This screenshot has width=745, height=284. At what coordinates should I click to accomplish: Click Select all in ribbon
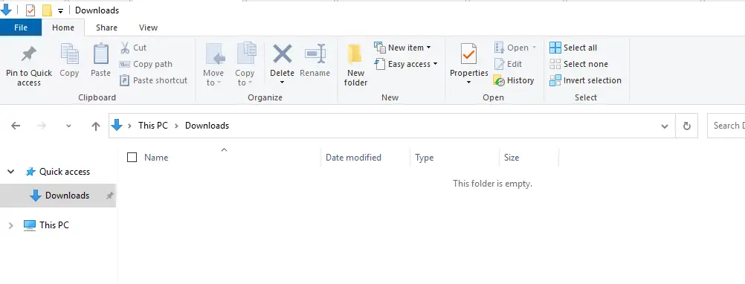(573, 48)
